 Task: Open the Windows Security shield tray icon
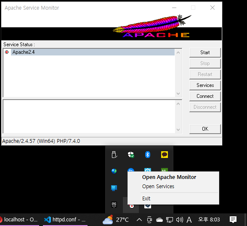click(x=131, y=155)
